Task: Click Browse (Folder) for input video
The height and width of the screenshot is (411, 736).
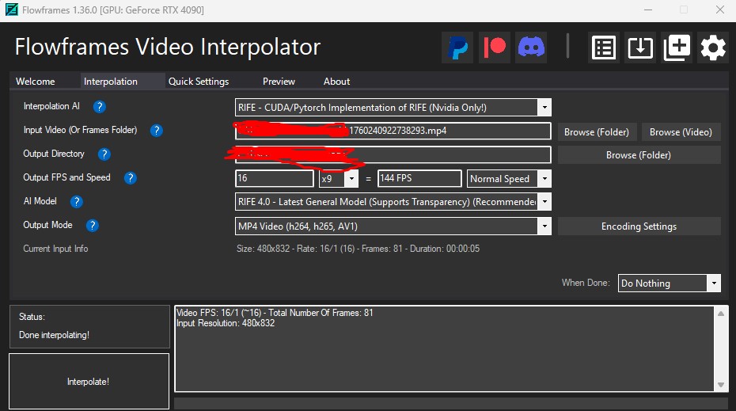Action: point(597,132)
